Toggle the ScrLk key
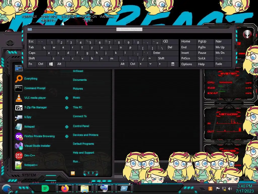 (205, 58)
